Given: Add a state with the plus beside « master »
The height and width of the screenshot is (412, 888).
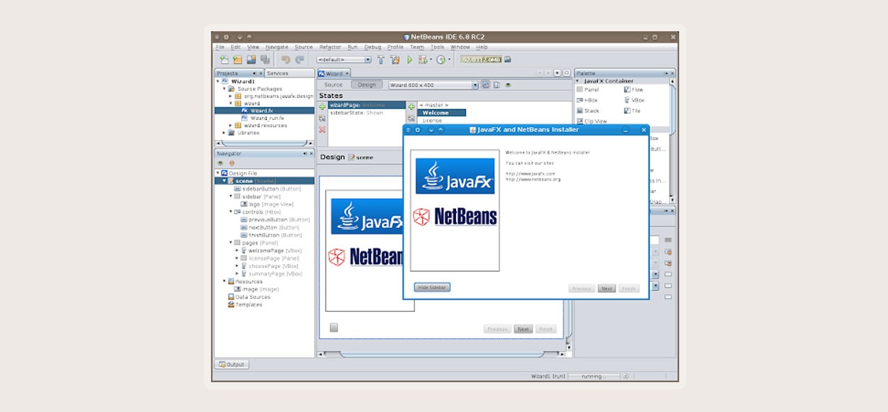Looking at the screenshot, I should point(411,107).
